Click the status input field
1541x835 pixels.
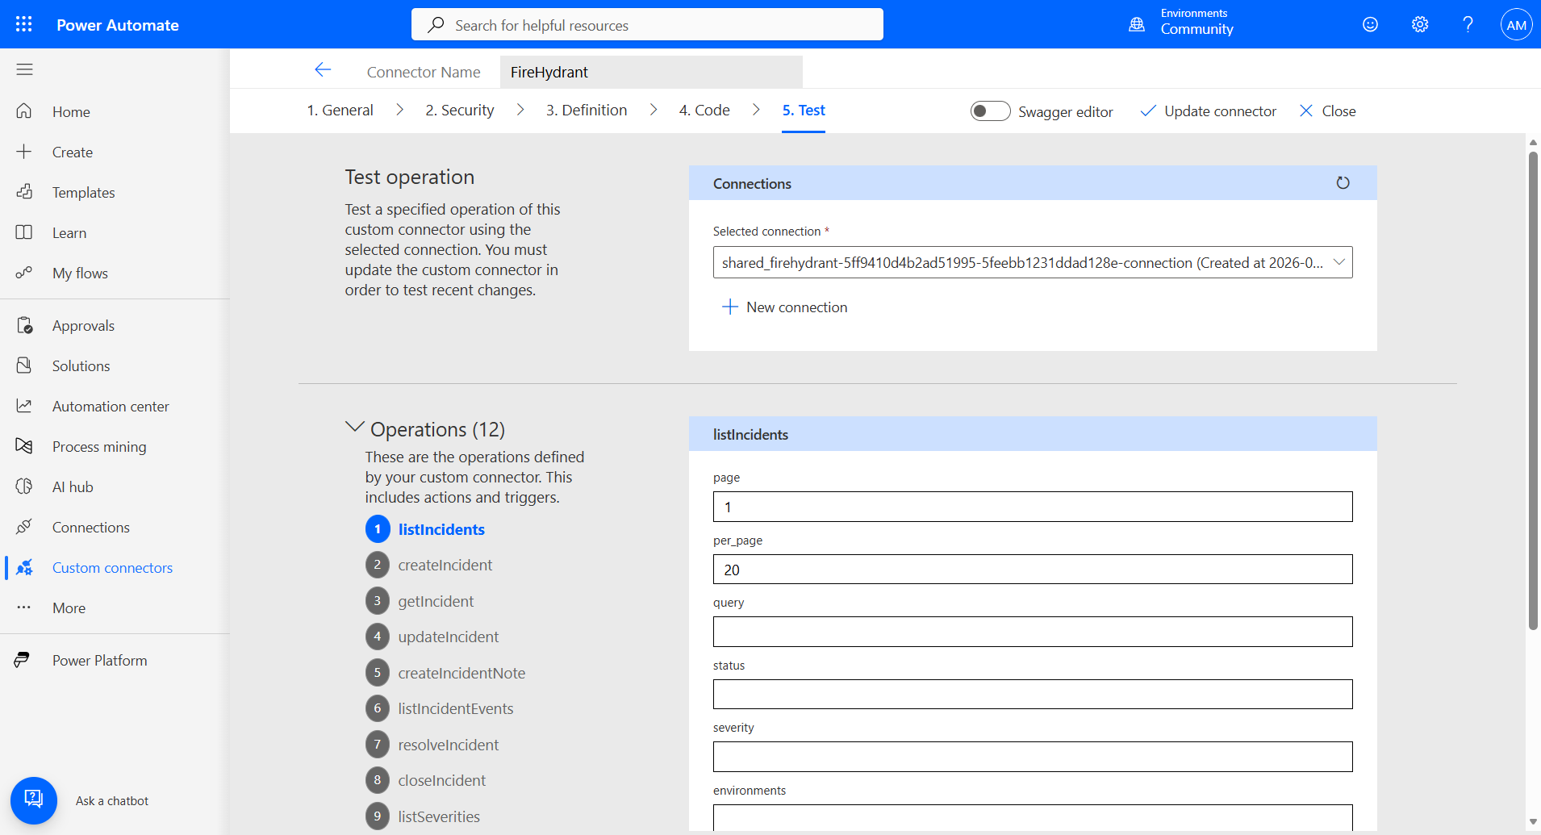(1033, 695)
